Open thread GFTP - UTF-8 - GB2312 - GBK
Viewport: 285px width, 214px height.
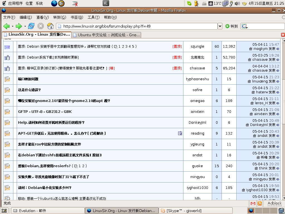click(x=45, y=111)
